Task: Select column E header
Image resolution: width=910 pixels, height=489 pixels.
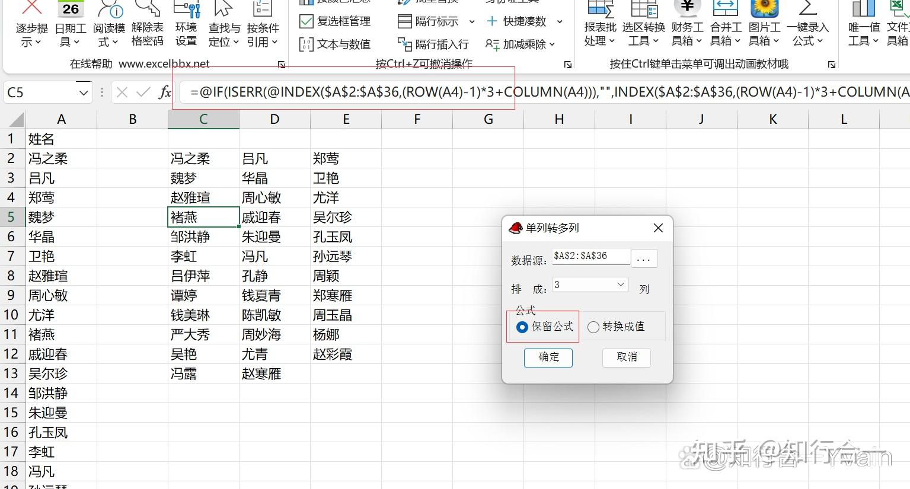Action: tap(346, 119)
